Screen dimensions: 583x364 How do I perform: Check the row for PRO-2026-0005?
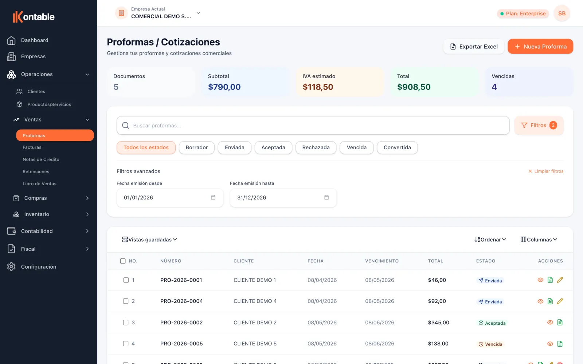pyautogui.click(x=126, y=344)
